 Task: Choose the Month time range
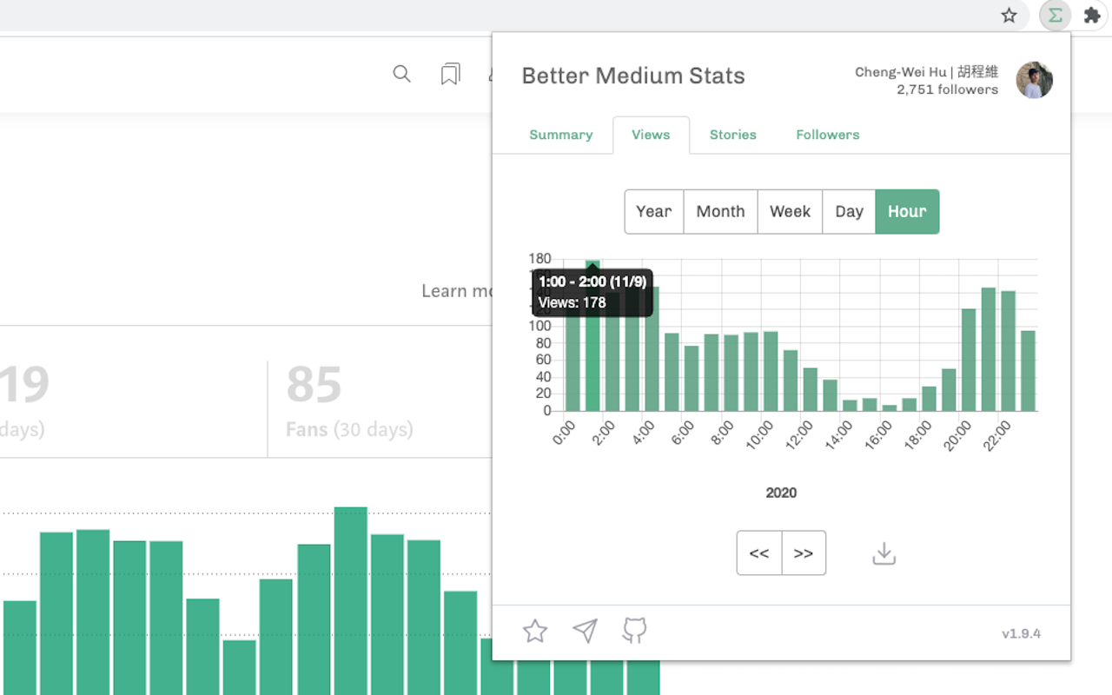click(720, 211)
